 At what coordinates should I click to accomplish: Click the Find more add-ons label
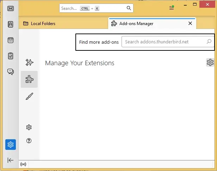pyautogui.click(x=99, y=42)
